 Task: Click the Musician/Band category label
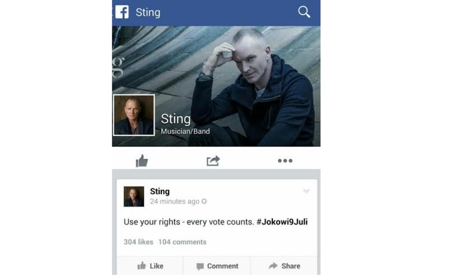[x=185, y=131]
